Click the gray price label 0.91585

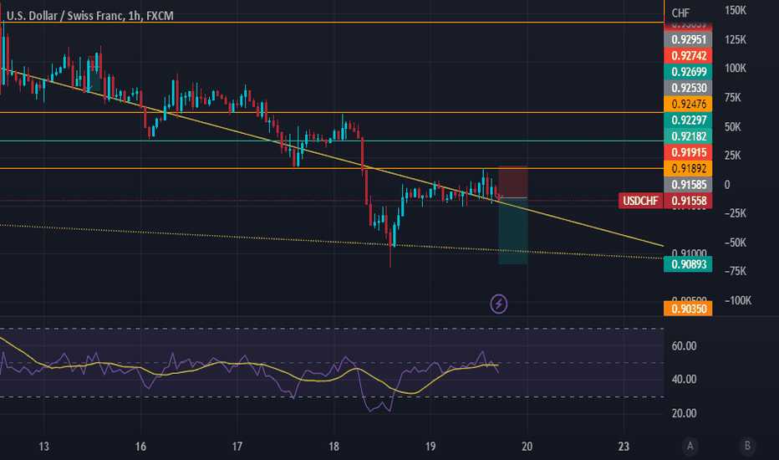coord(688,185)
